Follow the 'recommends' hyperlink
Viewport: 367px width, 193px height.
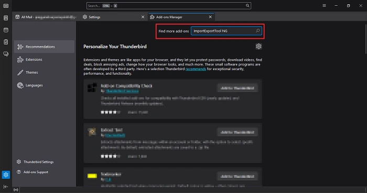point(196,69)
